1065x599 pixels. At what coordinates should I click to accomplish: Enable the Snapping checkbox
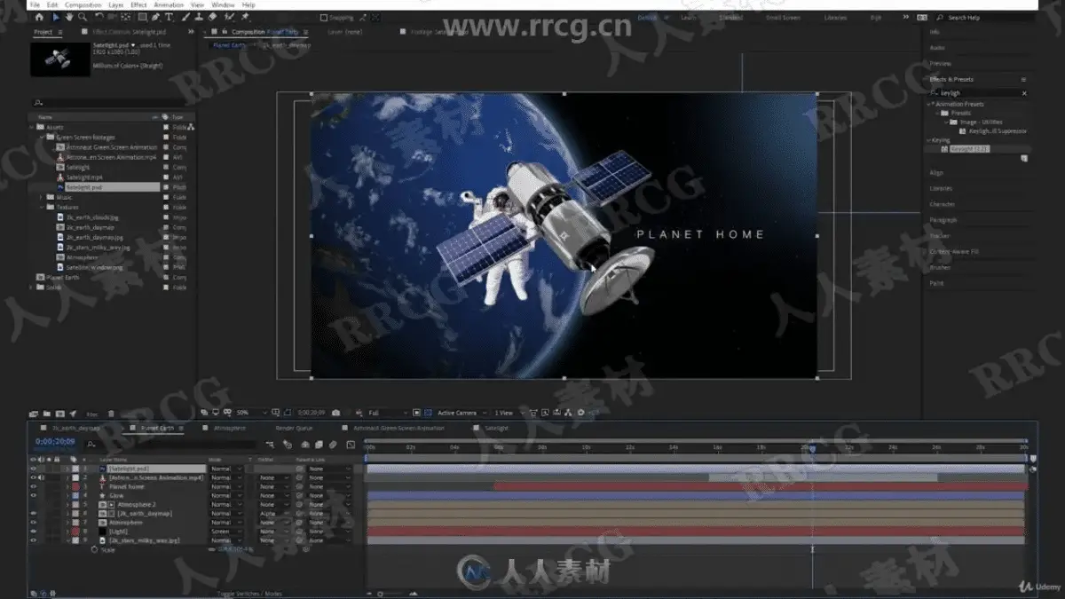coord(325,18)
